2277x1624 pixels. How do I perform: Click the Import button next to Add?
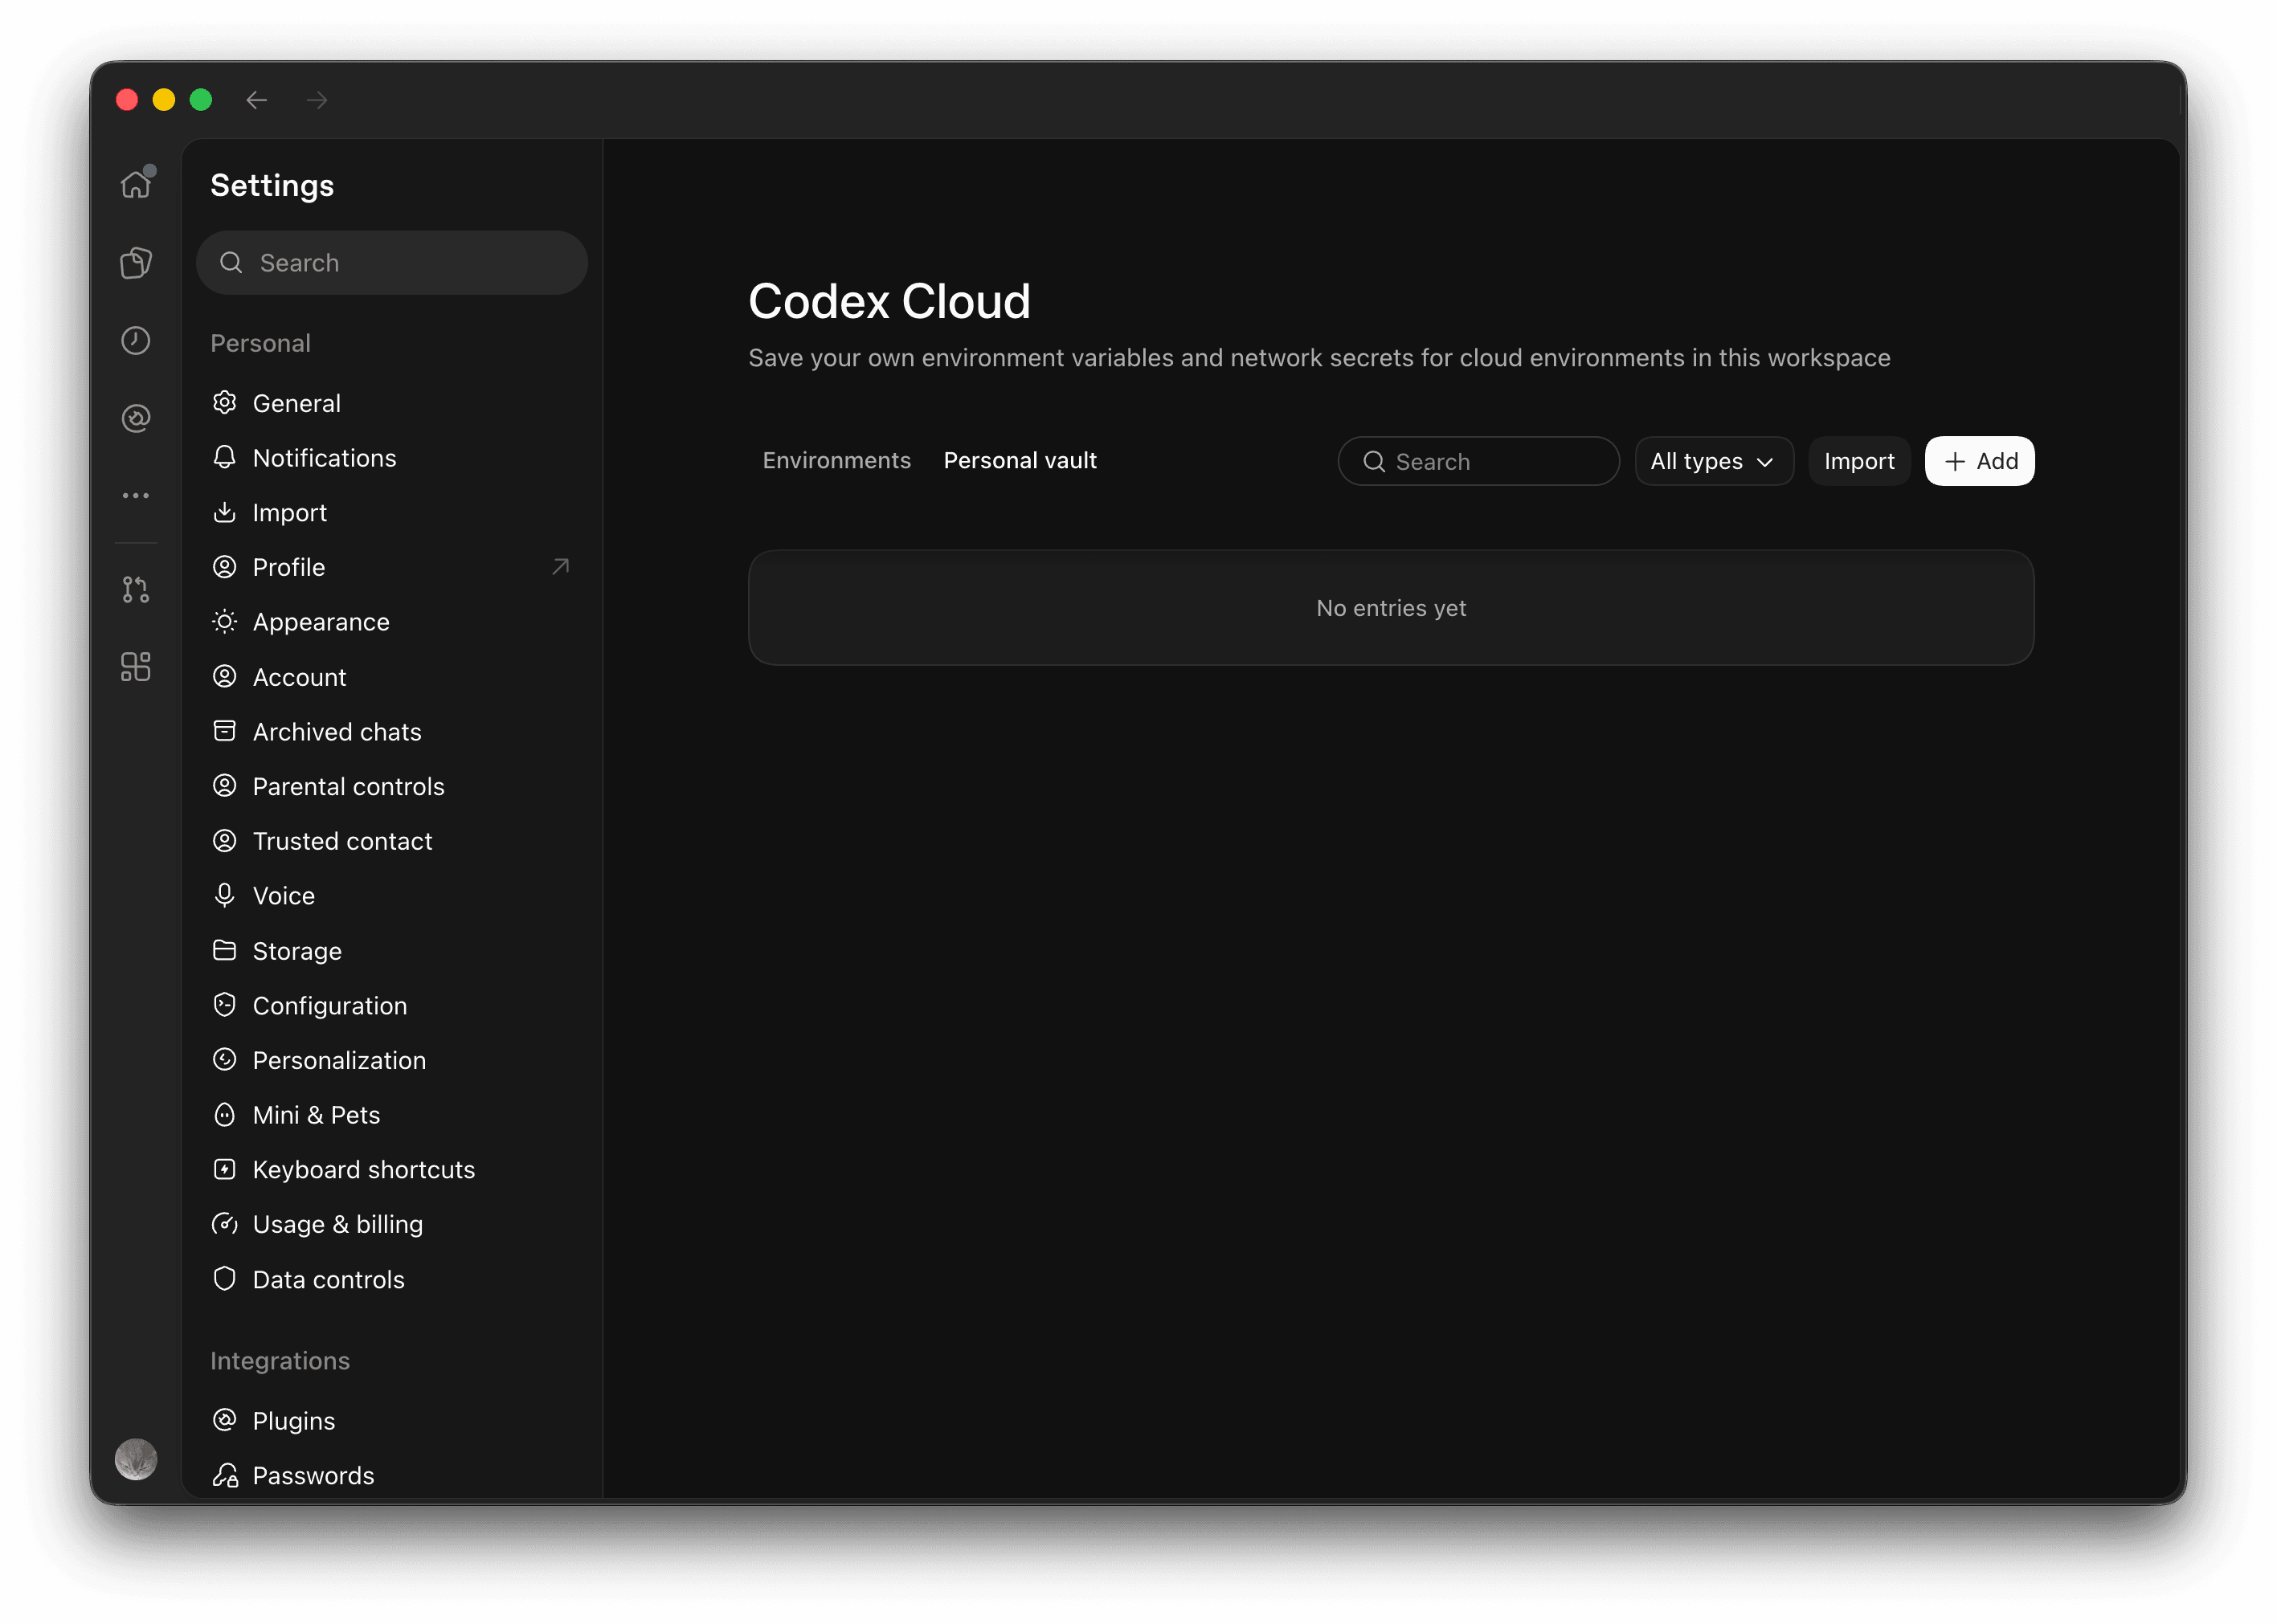[x=1859, y=461]
